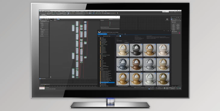Screen dimensions: 220x111
Task: Open the selection filter dropdown in main toolbar
Action: point(49,13)
